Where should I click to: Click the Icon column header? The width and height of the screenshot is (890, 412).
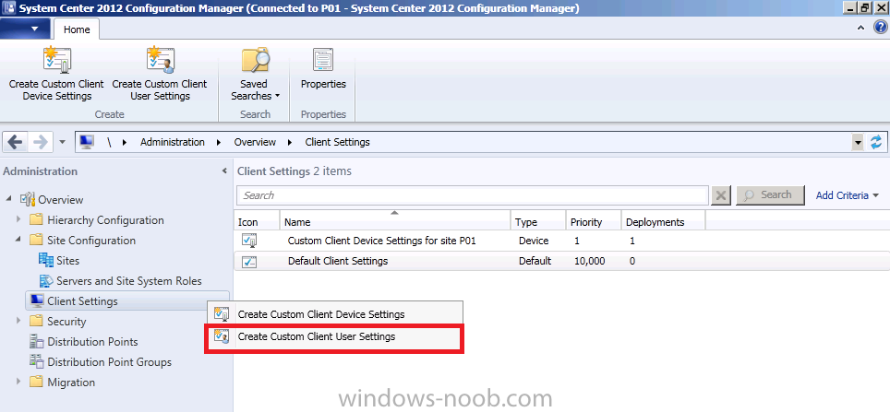pos(257,220)
